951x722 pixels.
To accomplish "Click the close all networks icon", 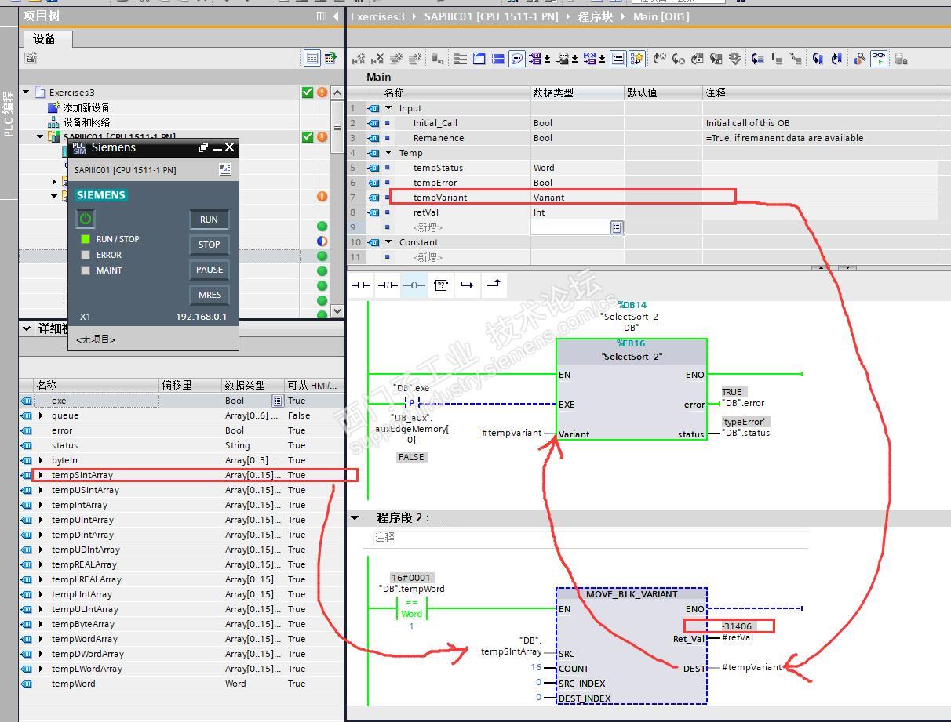I will click(498, 59).
